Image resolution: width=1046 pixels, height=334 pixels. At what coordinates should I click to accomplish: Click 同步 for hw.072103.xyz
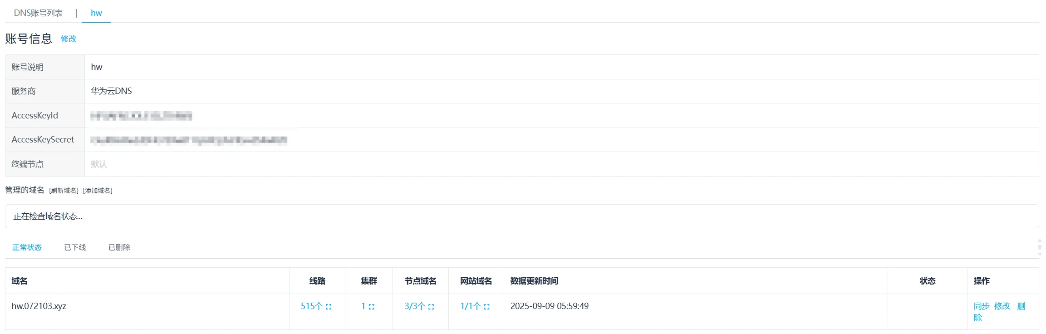(981, 306)
